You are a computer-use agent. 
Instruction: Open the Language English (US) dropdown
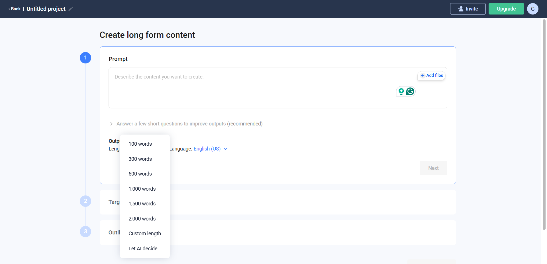point(210,149)
